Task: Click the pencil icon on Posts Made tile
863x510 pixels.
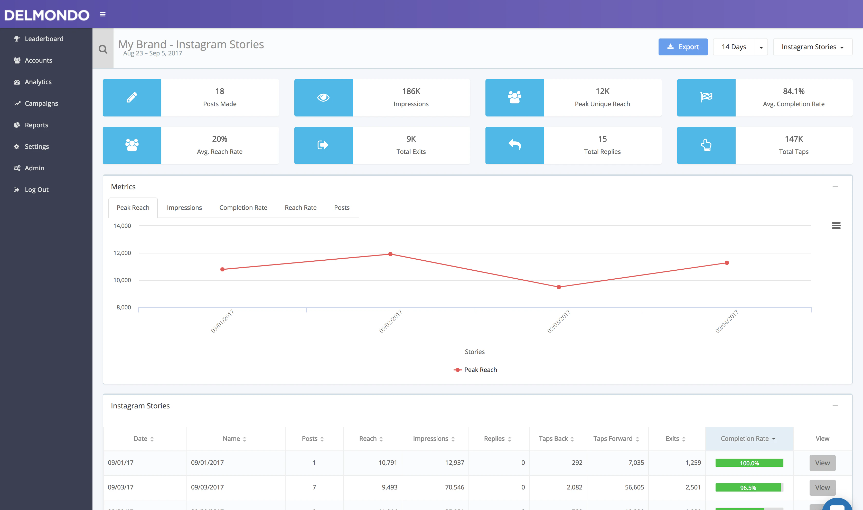Action: pyautogui.click(x=132, y=97)
